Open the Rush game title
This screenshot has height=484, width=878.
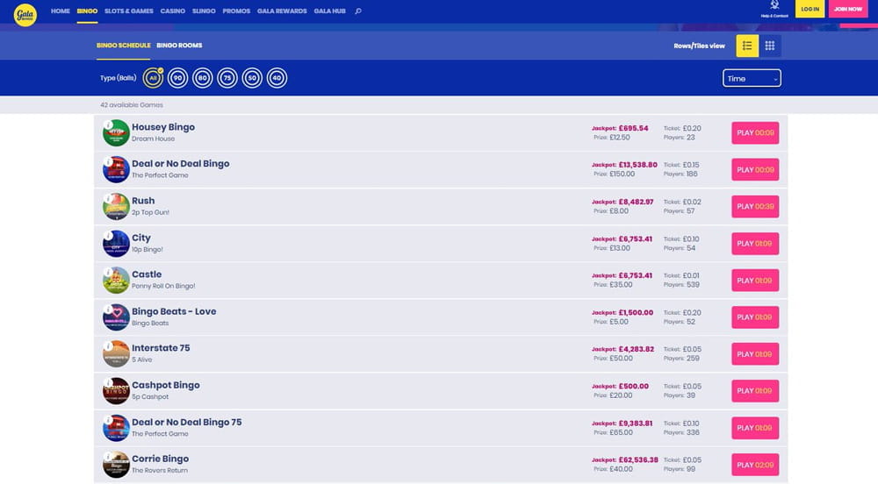[143, 201]
